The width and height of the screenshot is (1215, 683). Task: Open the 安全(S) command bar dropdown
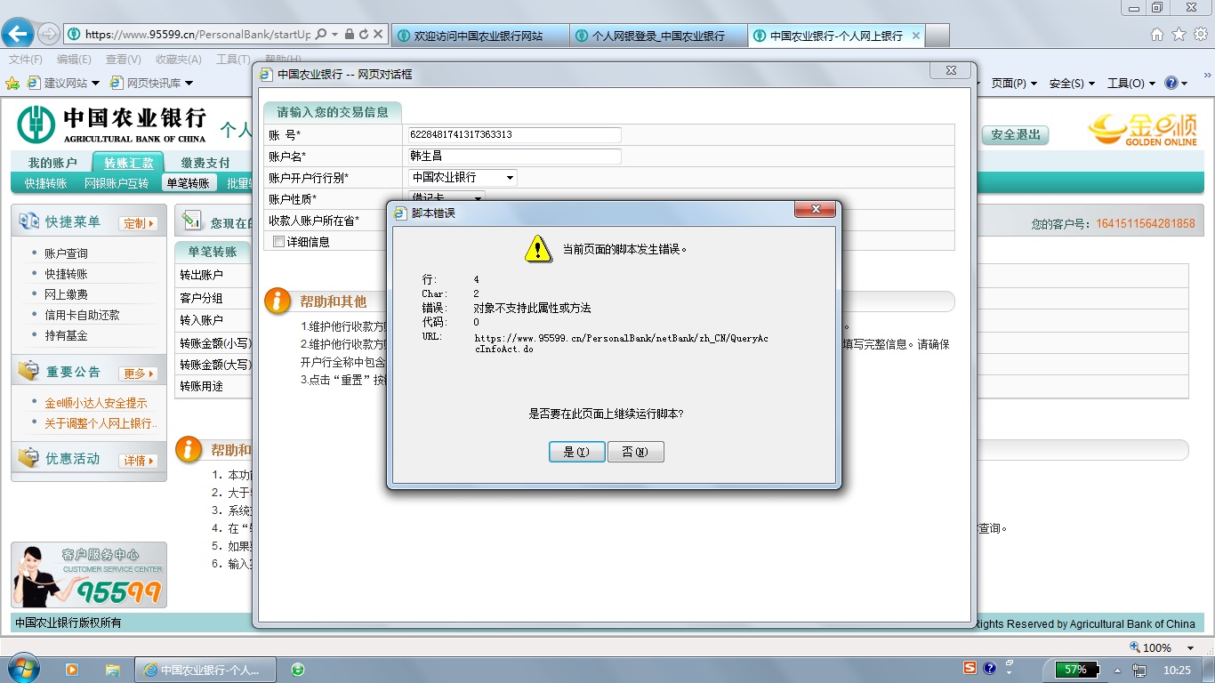1072,83
